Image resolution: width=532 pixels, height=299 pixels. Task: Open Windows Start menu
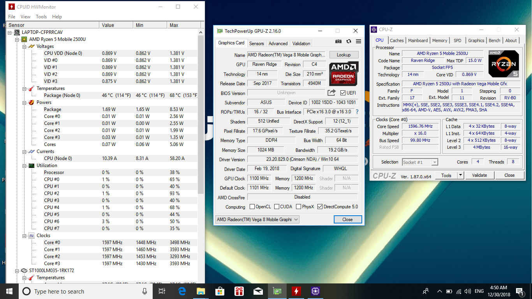click(x=9, y=291)
